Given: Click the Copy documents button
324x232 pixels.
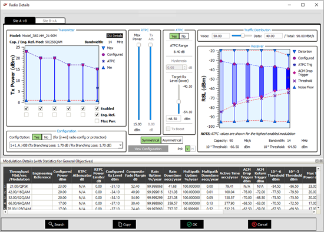Looking at the screenshot, I should click(x=124, y=224).
